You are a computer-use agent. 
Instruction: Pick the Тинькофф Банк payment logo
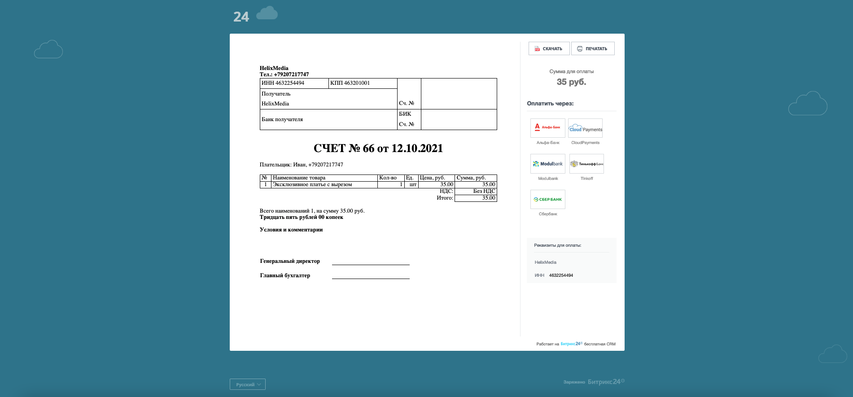(586, 164)
